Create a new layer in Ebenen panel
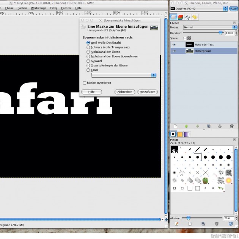 (175, 126)
